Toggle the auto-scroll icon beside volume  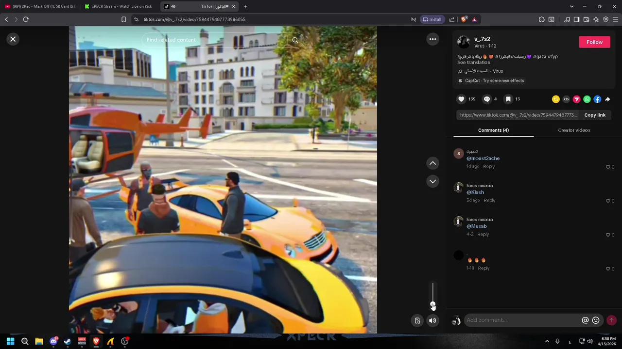point(417,321)
